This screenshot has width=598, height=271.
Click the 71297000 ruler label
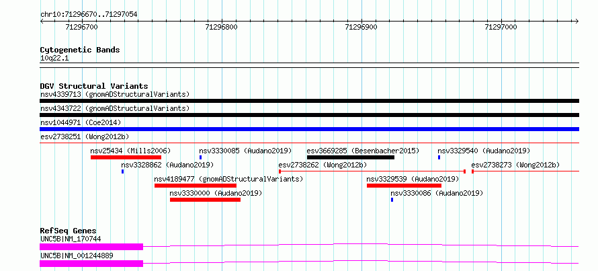(x=501, y=27)
